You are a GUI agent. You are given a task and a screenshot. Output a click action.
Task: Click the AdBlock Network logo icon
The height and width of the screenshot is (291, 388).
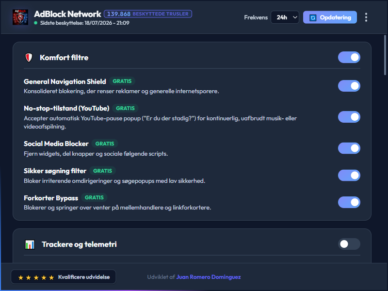[20, 17]
